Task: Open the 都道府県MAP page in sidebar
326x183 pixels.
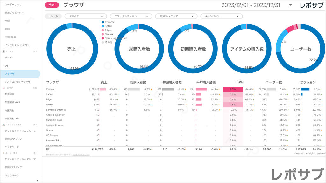Action: click(x=12, y=102)
